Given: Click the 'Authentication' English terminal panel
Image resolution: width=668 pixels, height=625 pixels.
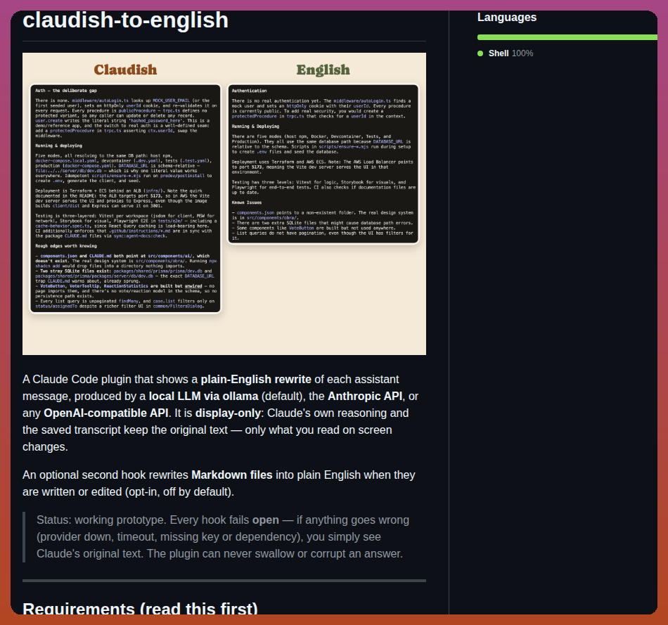Looking at the screenshot, I should coord(323,164).
